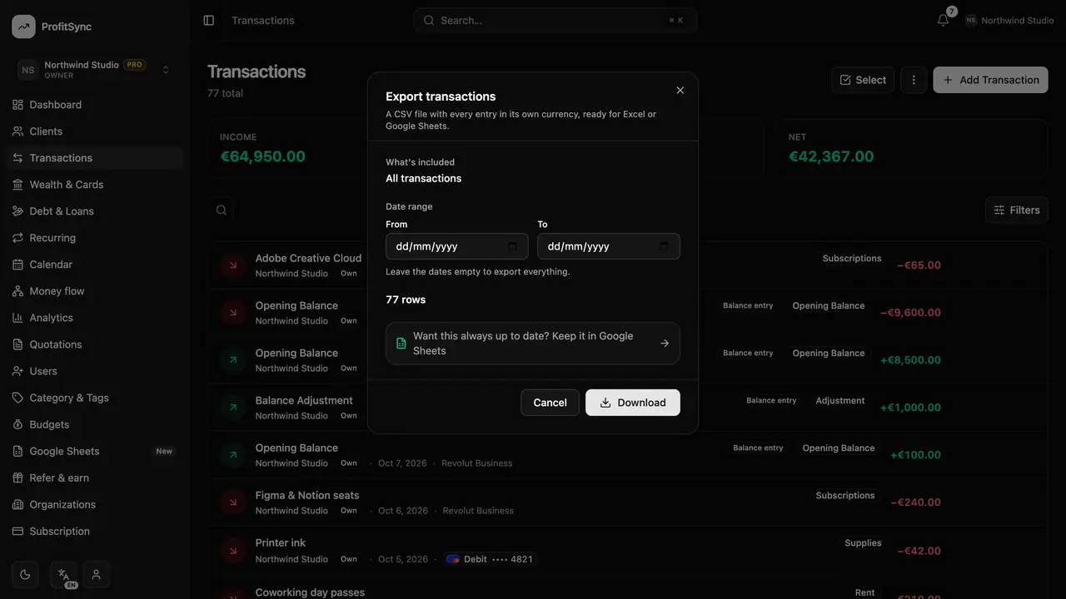1066x599 pixels.
Task: Close the Export transactions dialog
Action: click(680, 90)
